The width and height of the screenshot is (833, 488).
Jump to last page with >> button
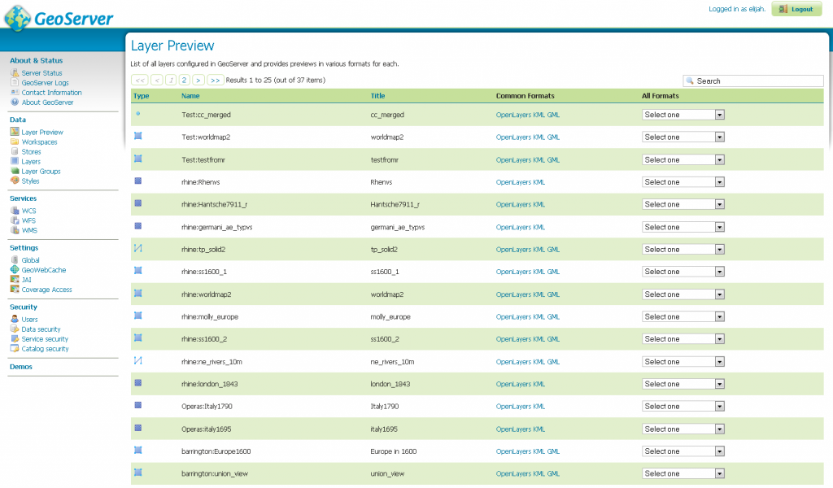click(x=215, y=81)
